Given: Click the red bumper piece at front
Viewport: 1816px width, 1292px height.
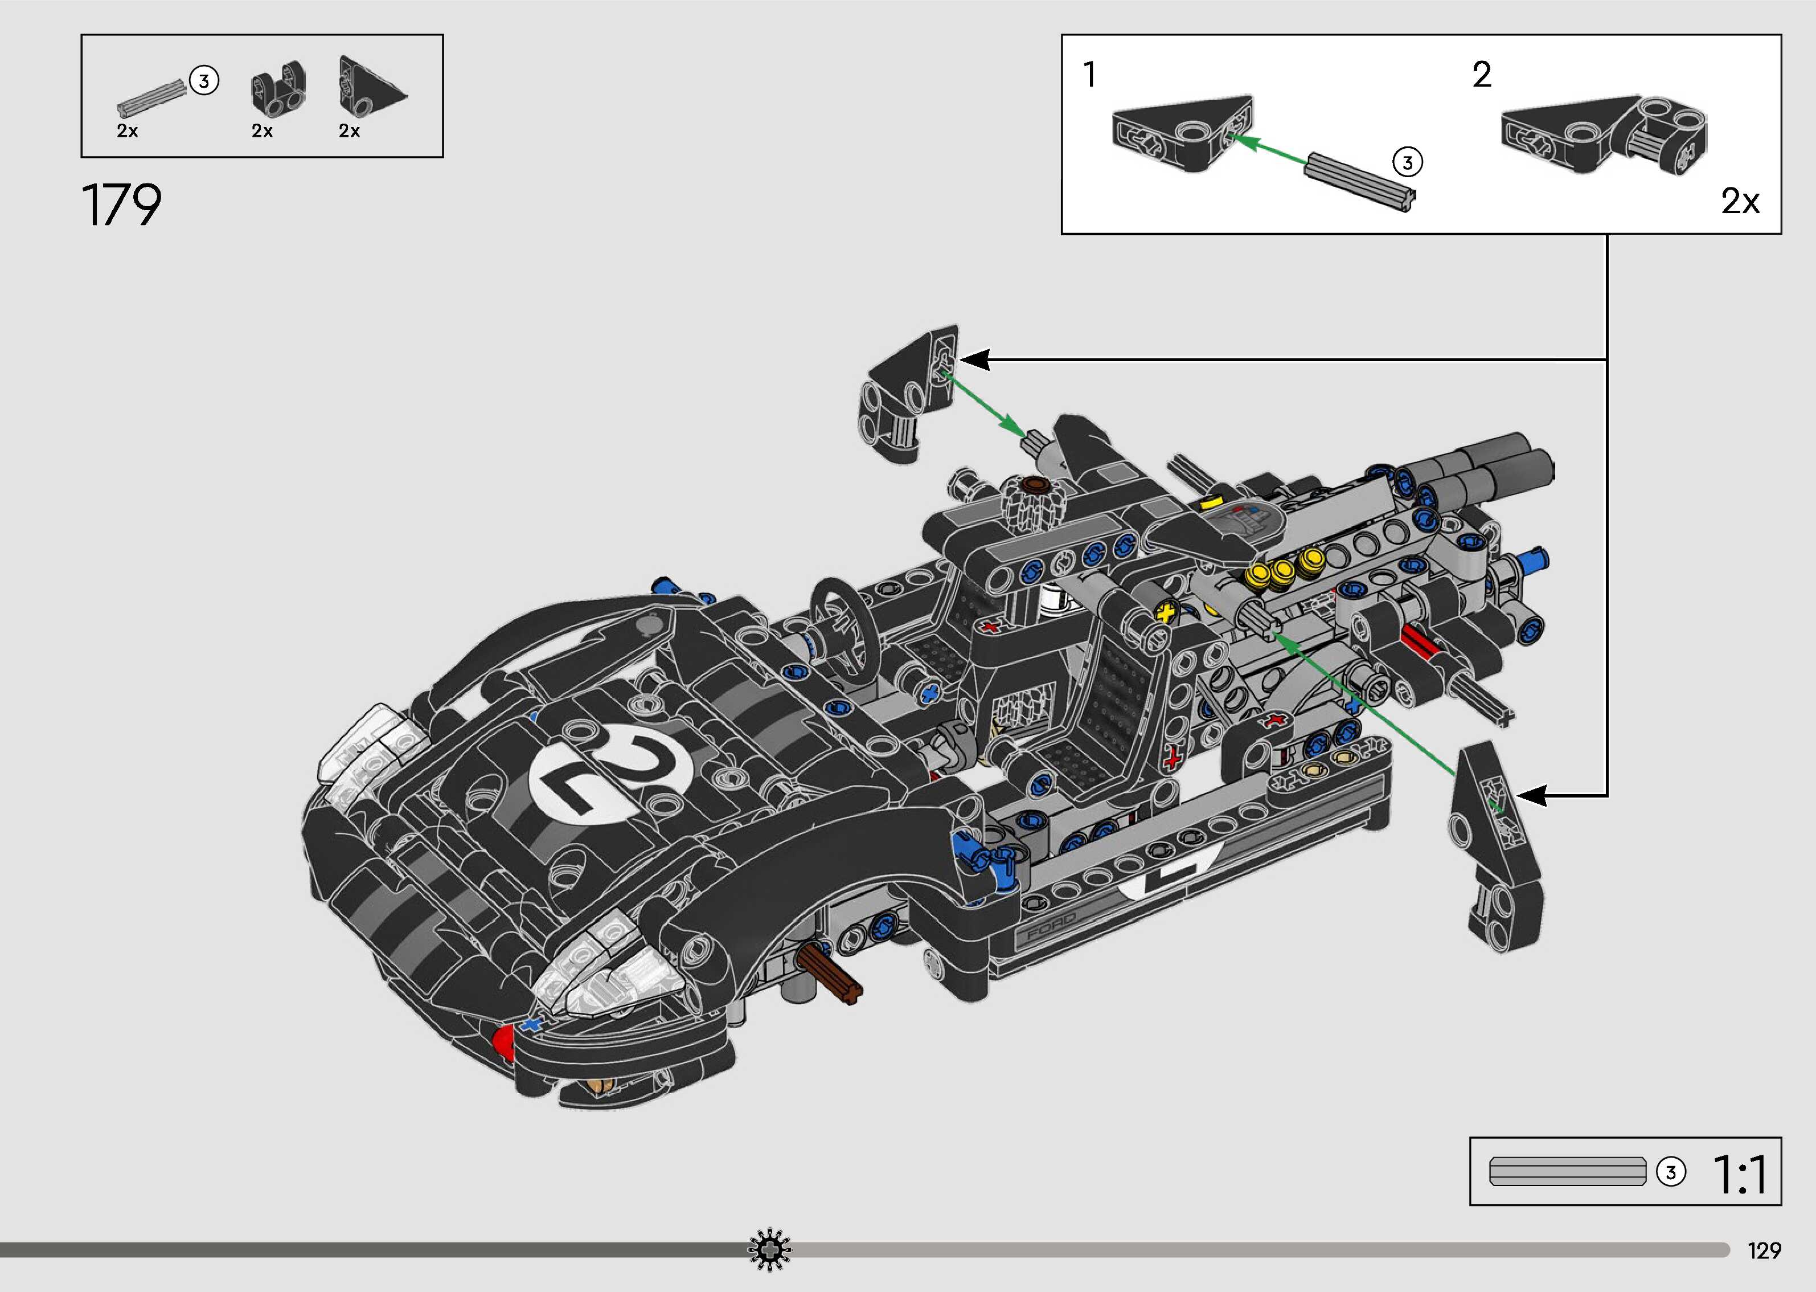Looking at the screenshot, I should 504,1041.
